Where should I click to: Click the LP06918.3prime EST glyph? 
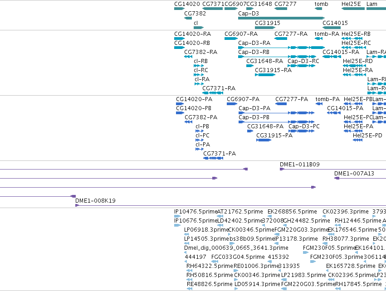click(x=186, y=234)
